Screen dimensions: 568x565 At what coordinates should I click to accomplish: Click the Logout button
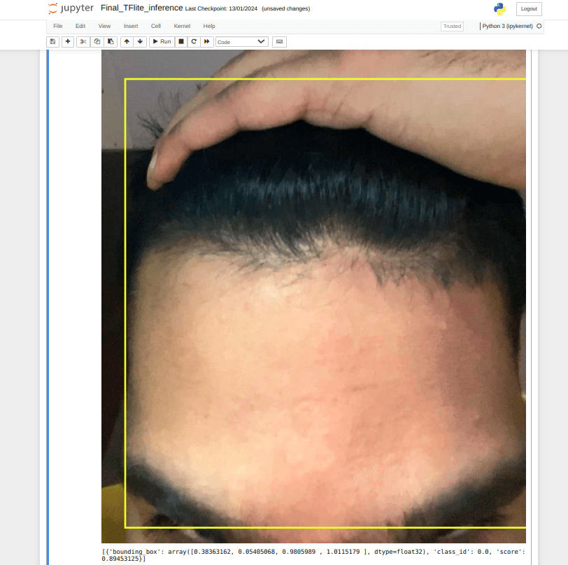pos(529,9)
